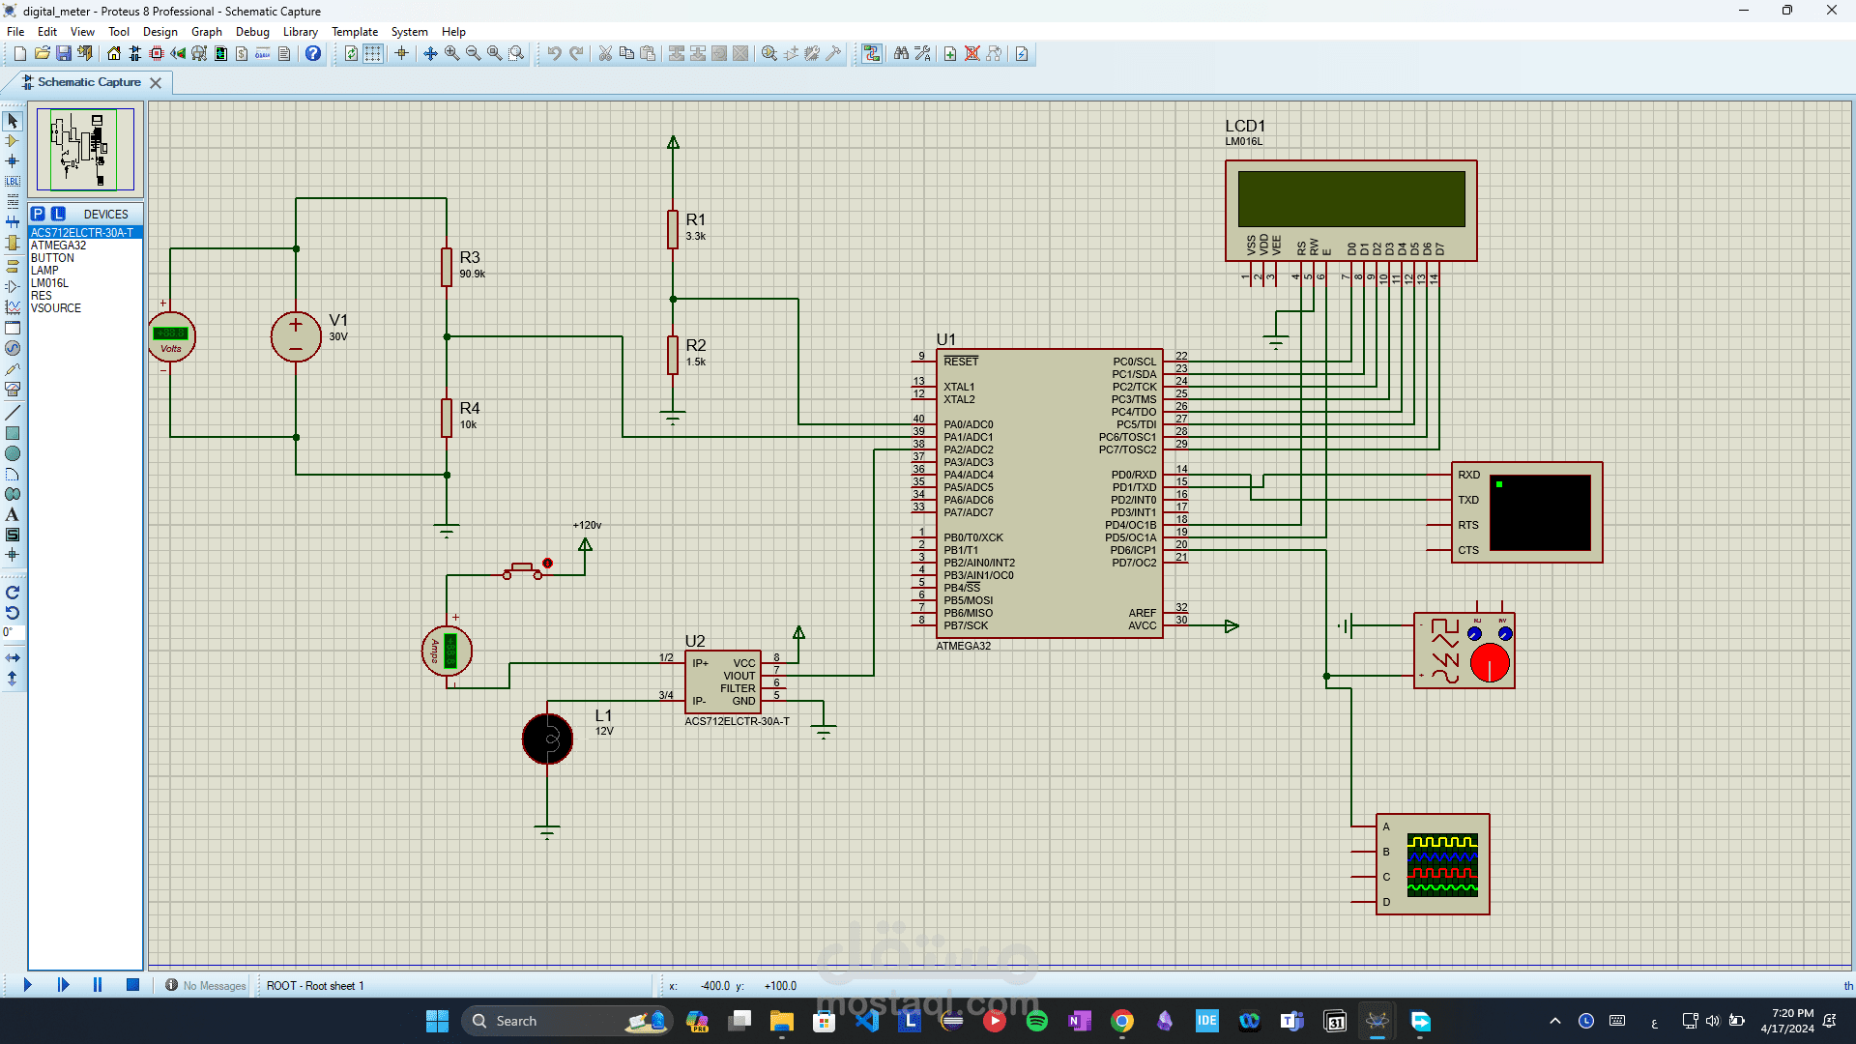
Task: Pause the simulation
Action: (98, 985)
